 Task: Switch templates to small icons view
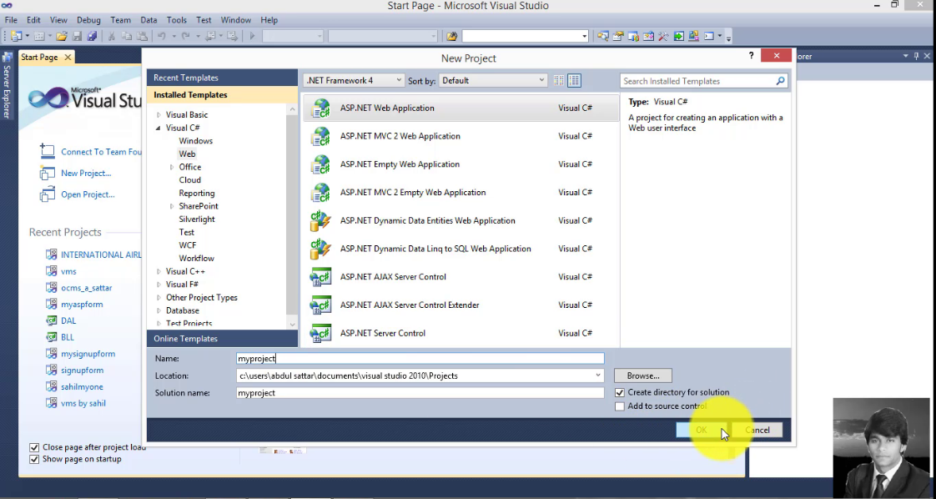(559, 81)
